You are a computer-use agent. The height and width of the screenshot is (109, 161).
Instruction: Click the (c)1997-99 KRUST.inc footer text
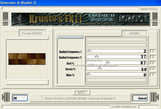pos(124,107)
